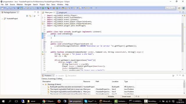Close the Main.java editor tab
Screen dimensions: 186x104
click(54, 12)
